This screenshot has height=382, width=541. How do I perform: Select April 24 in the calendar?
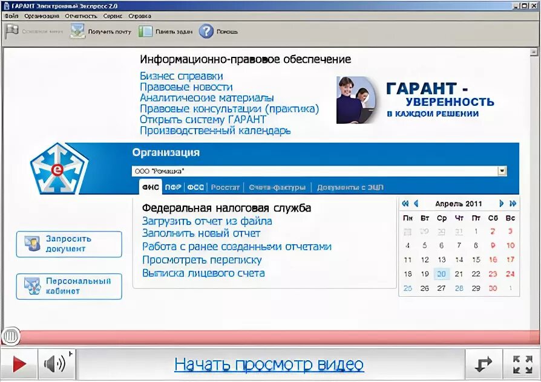510,274
